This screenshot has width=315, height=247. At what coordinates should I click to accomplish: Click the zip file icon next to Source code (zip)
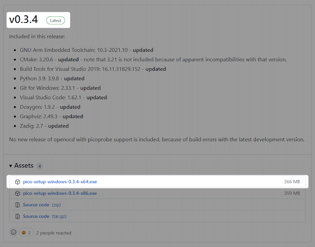(17, 205)
